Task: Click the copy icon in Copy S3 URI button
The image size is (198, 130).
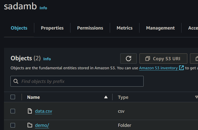Action: 147,59
